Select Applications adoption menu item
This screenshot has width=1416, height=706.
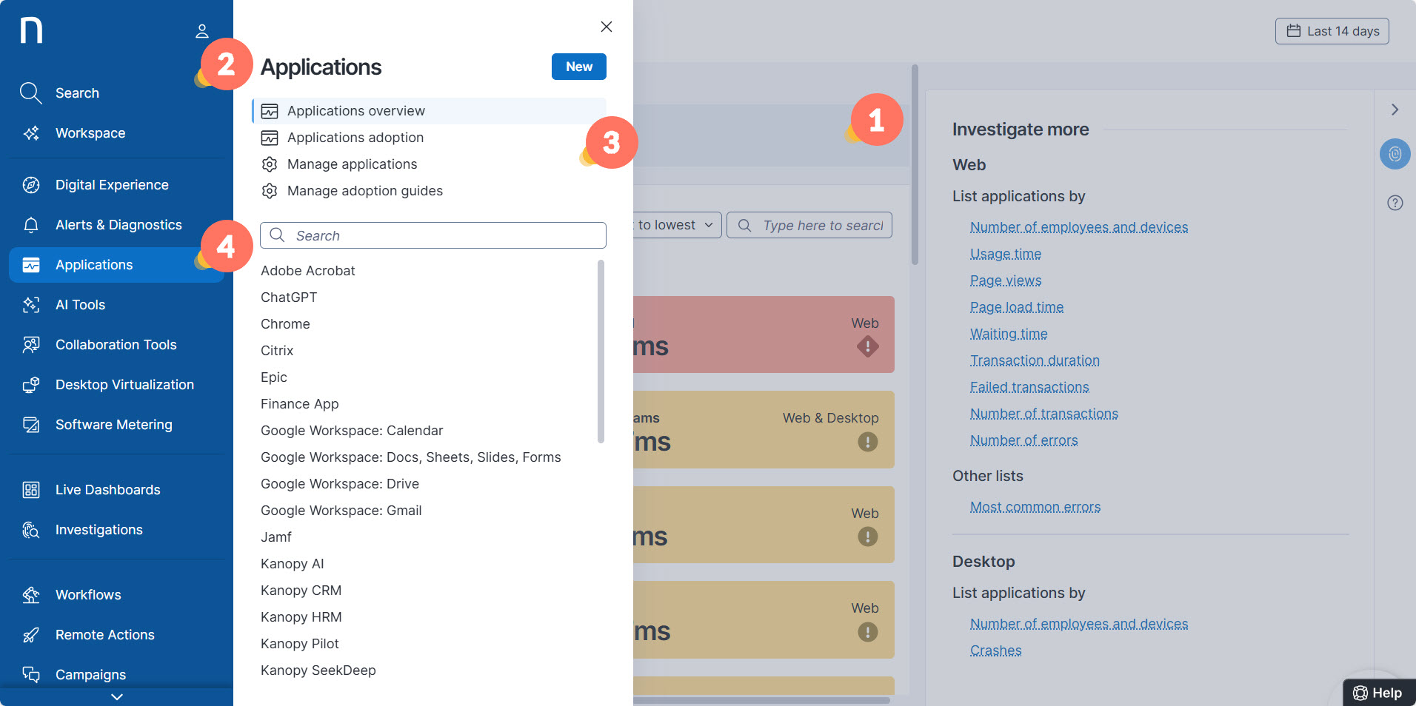pyautogui.click(x=355, y=138)
